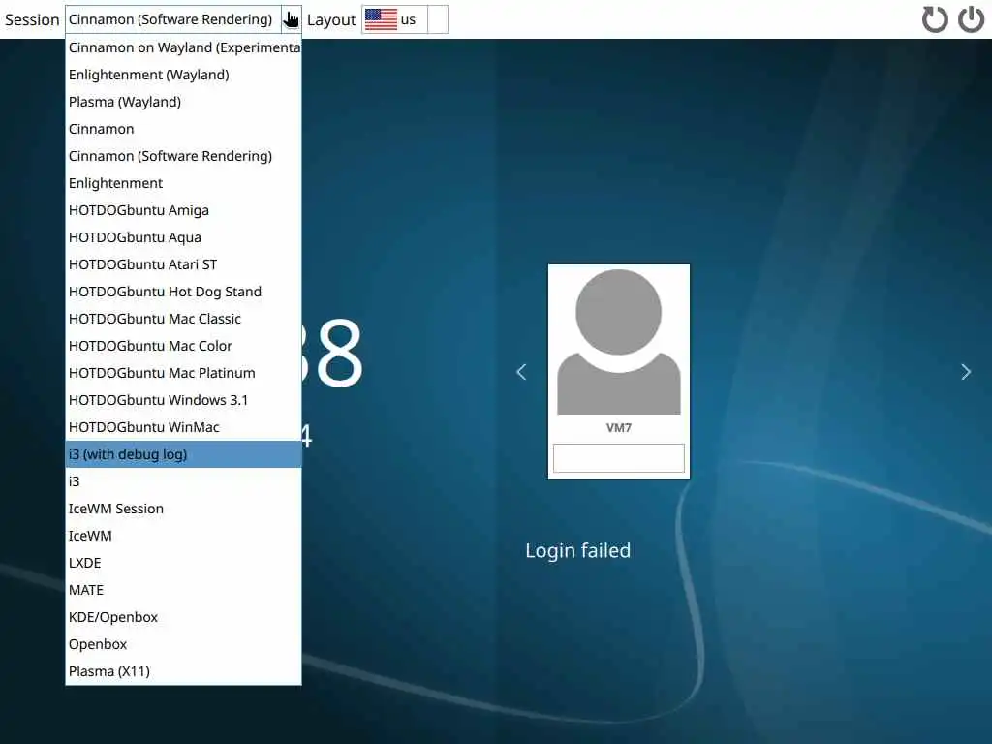Select IceWM Session entry

(x=183, y=510)
